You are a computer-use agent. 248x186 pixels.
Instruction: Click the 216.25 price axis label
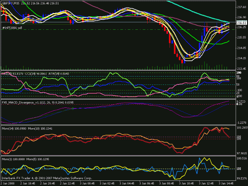coord(242,27)
